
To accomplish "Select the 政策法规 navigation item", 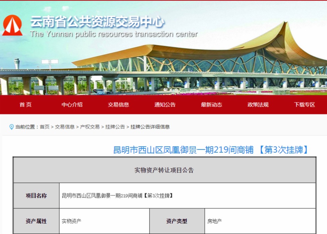I will point(258,105).
